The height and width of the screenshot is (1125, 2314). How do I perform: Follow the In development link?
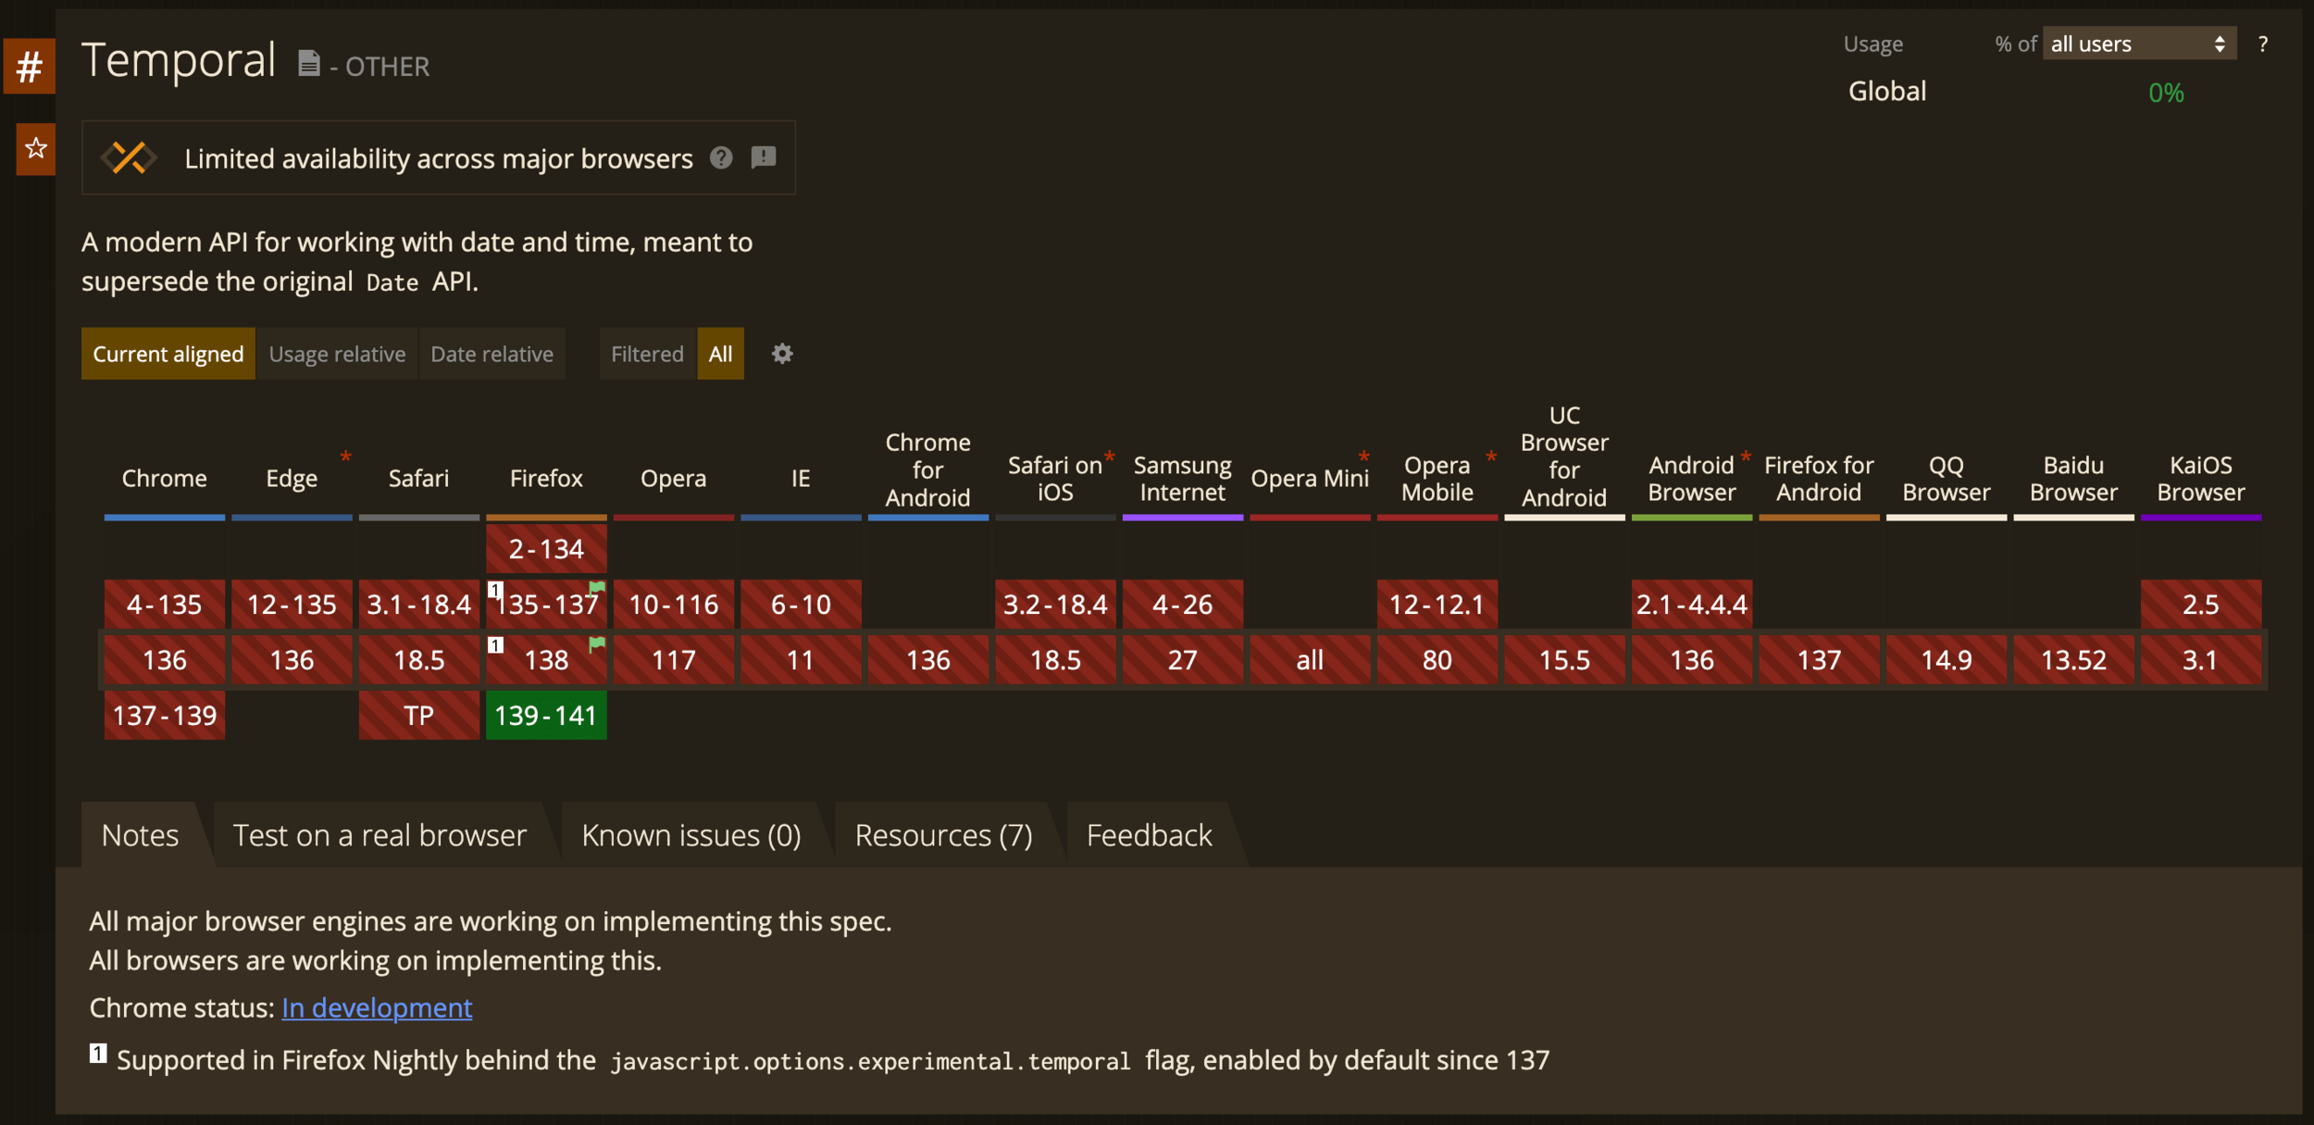point(377,1007)
